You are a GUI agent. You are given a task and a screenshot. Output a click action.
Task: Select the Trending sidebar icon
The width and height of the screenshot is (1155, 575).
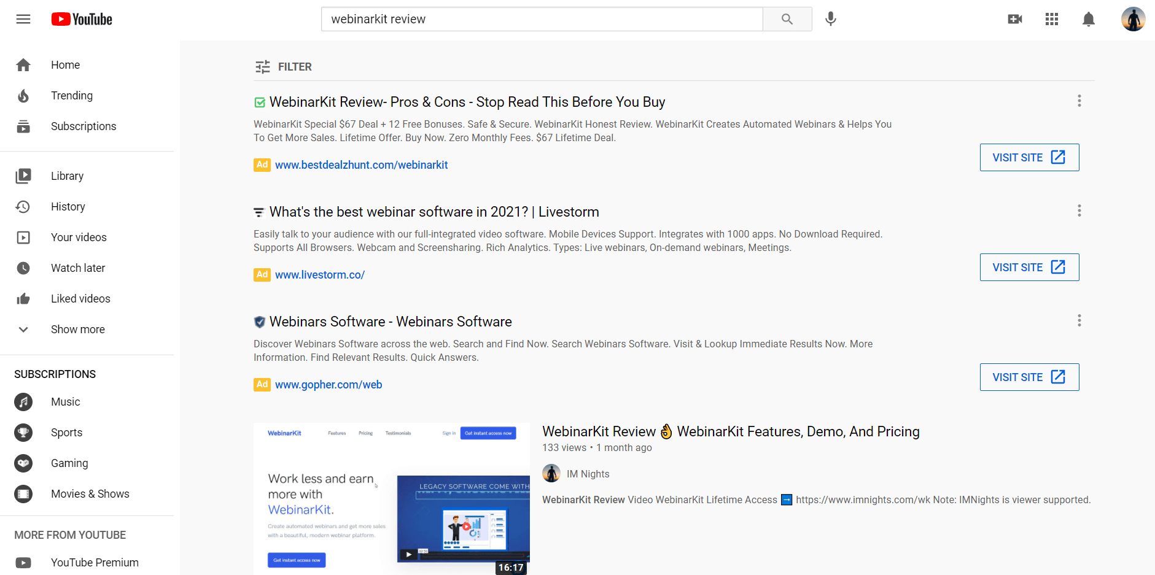pyautogui.click(x=23, y=96)
